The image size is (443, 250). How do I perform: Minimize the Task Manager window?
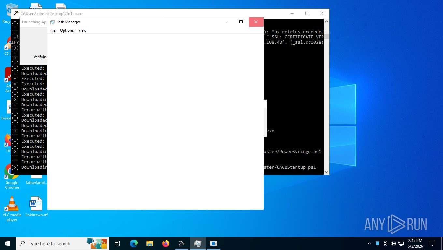click(x=226, y=22)
